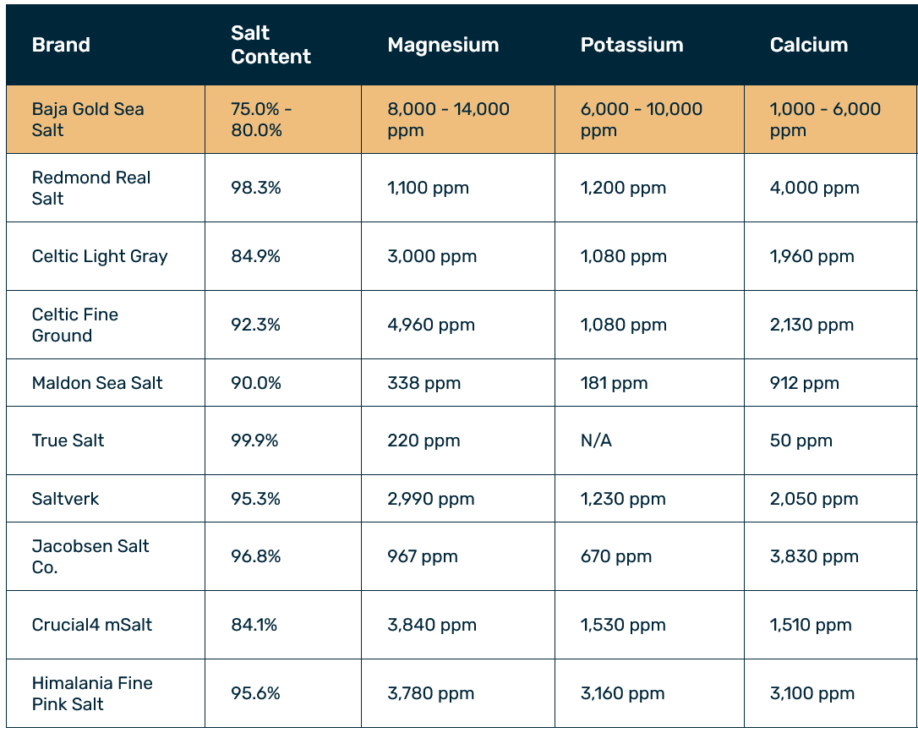The width and height of the screenshot is (918, 733).
Task: Select the Potassium column header
Action: pyautogui.click(x=631, y=45)
